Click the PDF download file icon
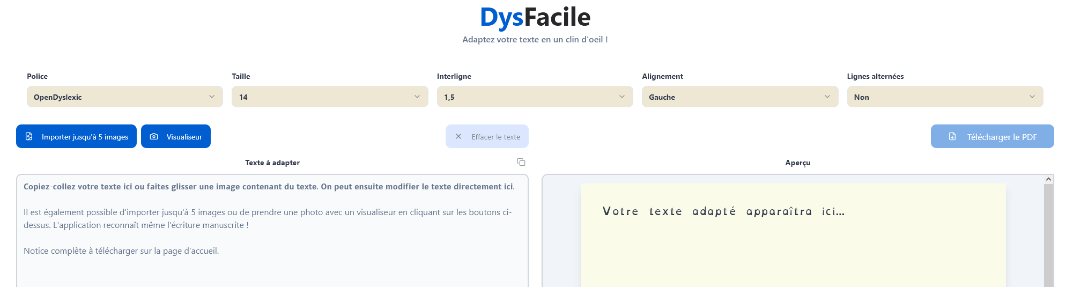Screen dimensions: 1073x287 click(952, 137)
